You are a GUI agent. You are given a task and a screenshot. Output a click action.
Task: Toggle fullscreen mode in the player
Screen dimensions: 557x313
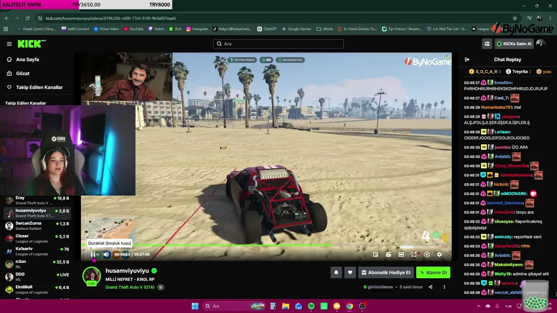click(414, 254)
